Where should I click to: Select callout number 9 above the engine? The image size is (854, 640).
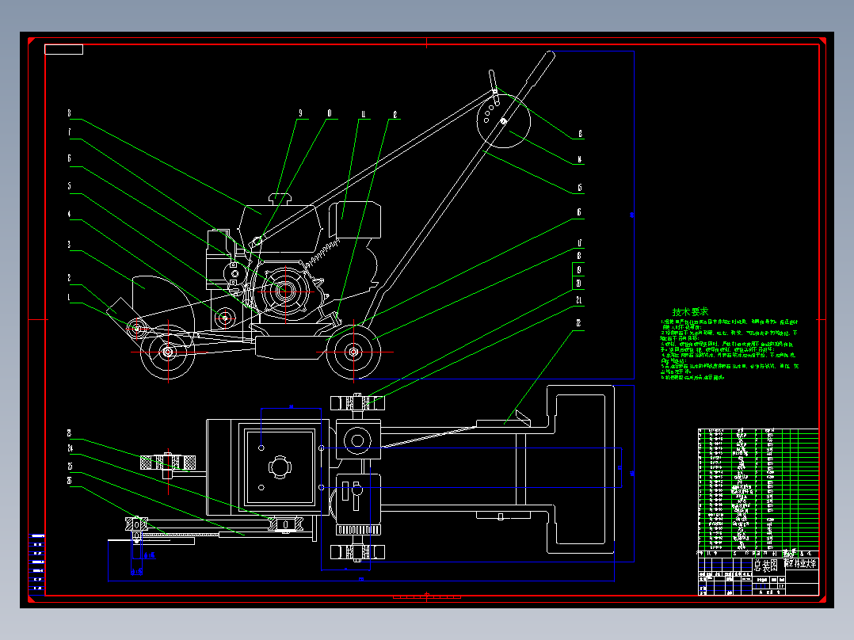click(300, 113)
